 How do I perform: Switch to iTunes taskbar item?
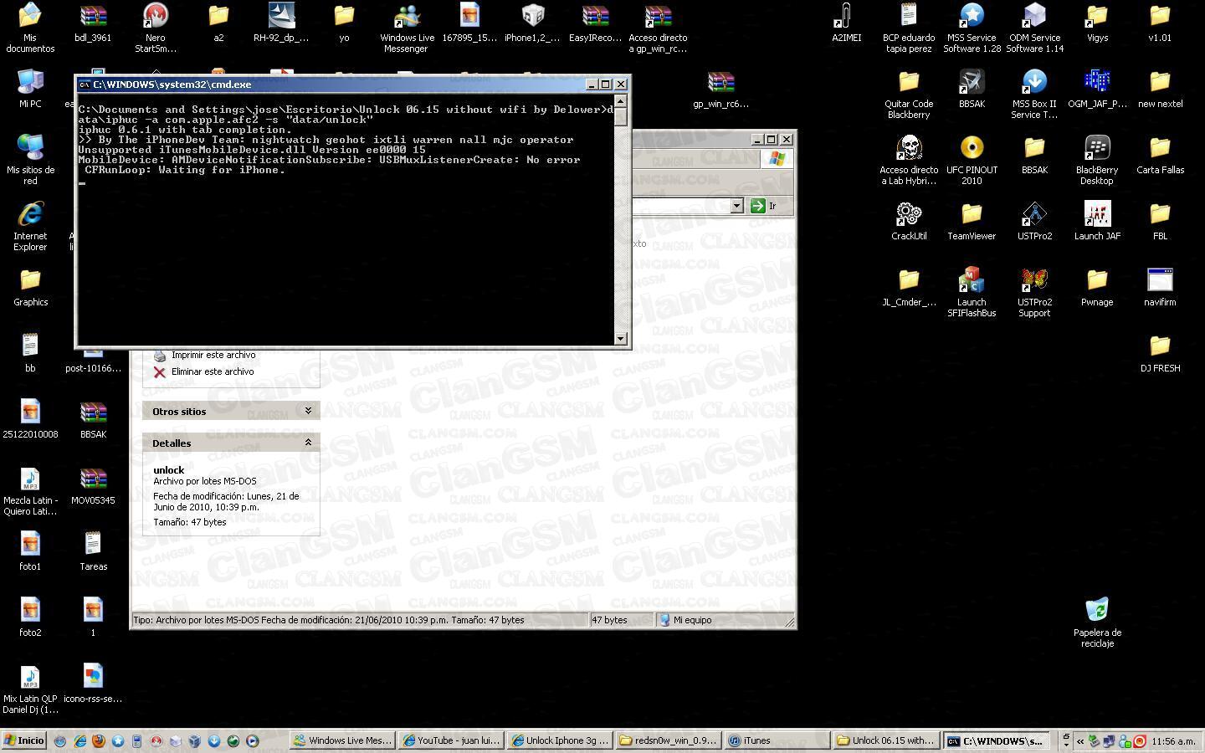click(x=777, y=740)
